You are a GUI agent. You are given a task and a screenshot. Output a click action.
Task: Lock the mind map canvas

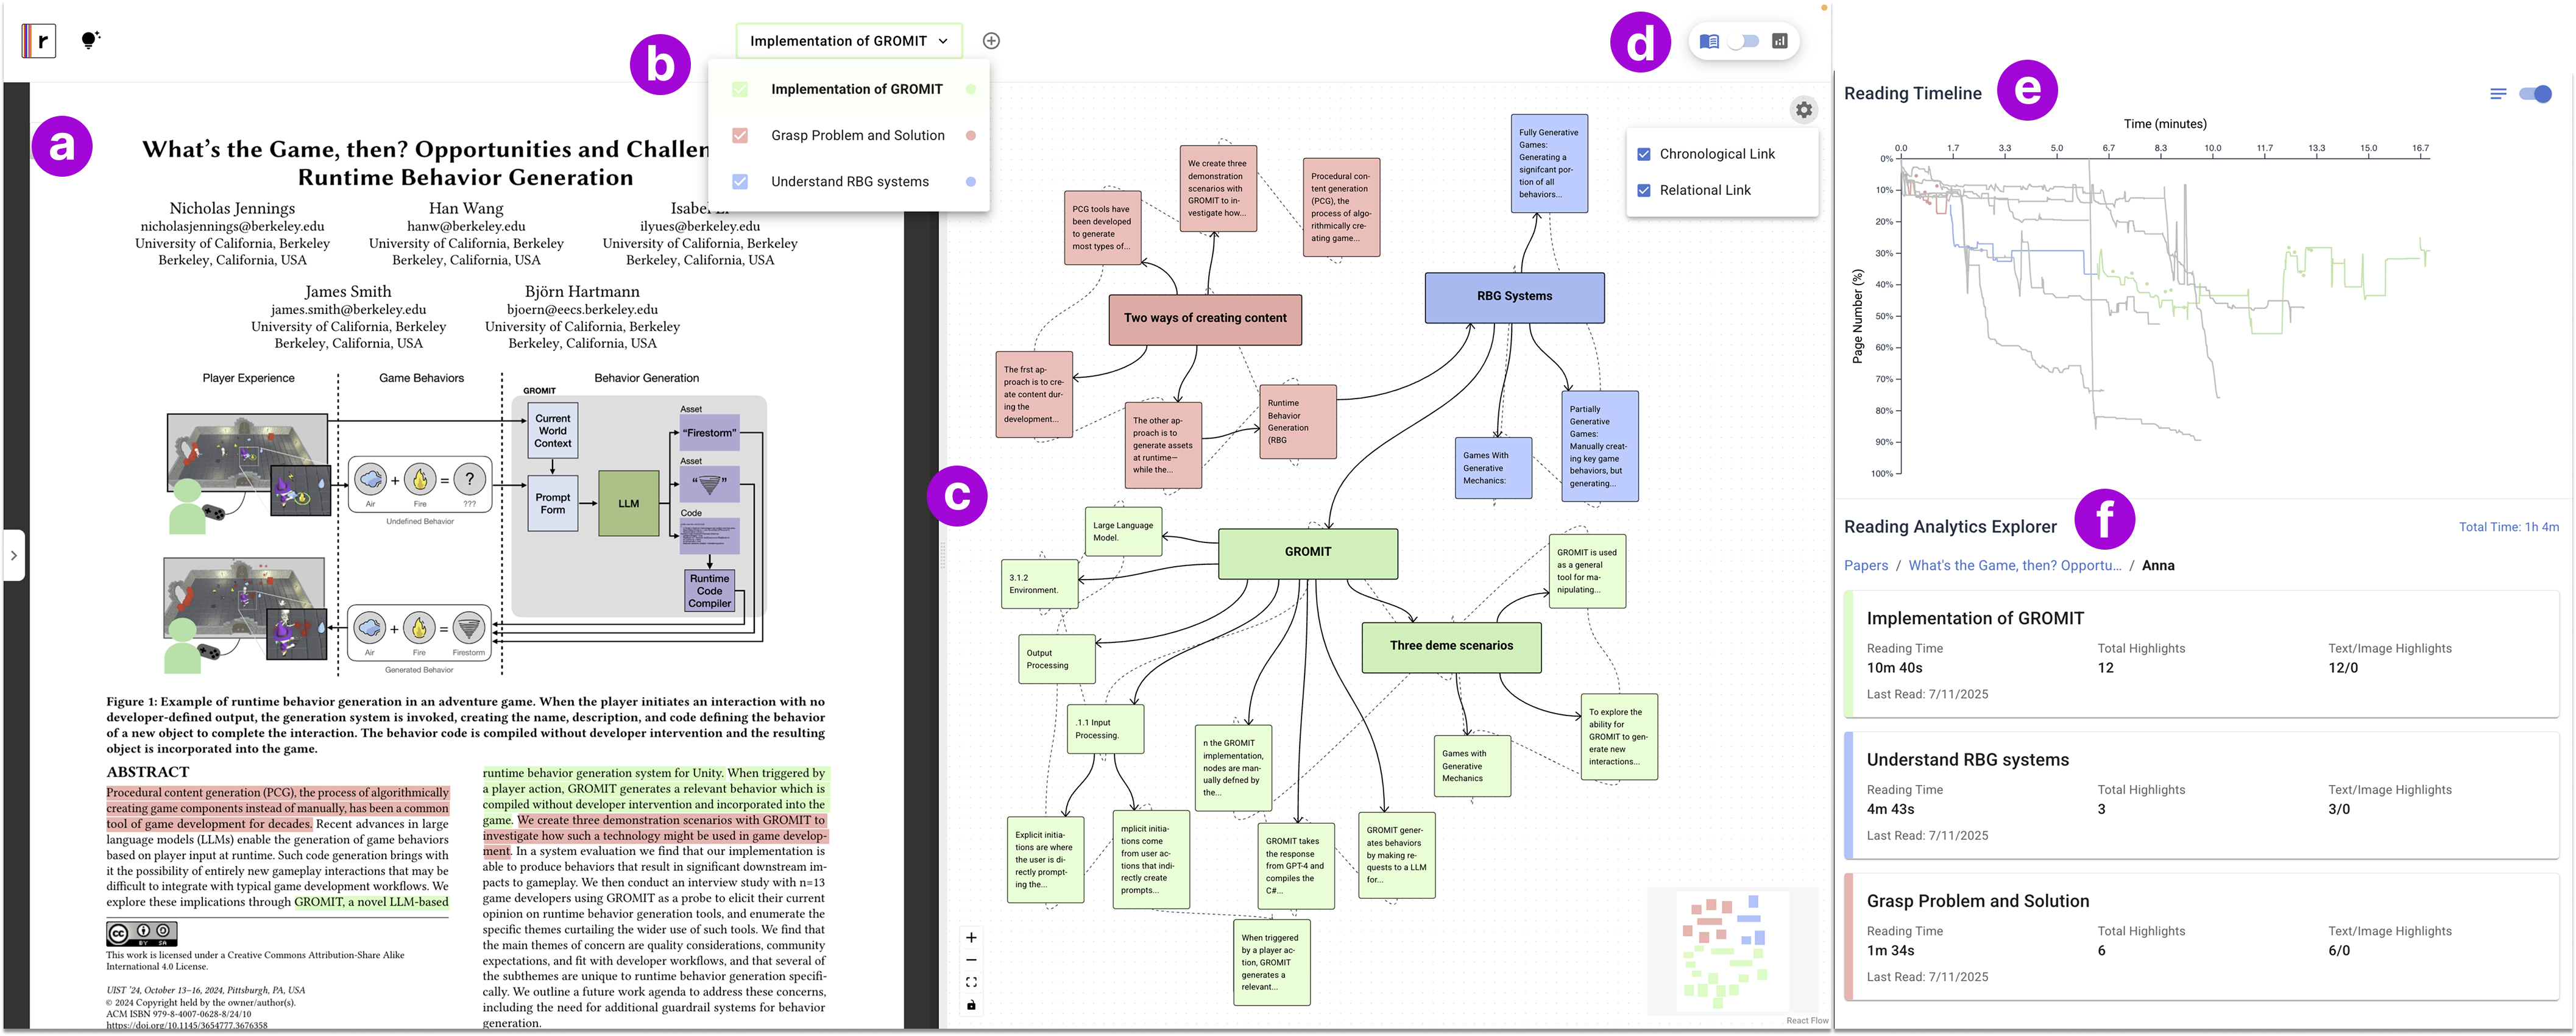click(x=970, y=1005)
